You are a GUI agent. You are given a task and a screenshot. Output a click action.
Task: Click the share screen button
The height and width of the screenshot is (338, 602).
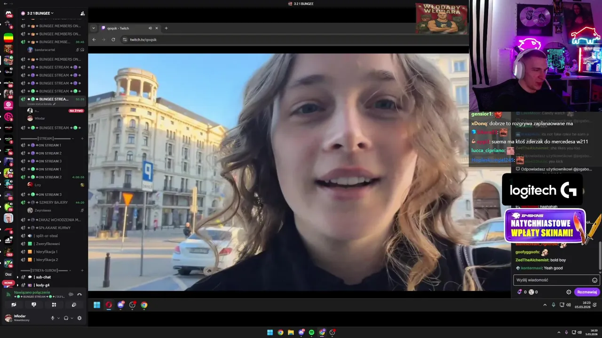click(34, 305)
